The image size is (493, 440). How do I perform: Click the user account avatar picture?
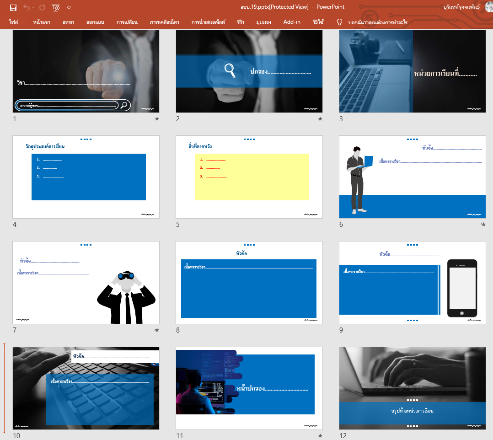pos(488,7)
